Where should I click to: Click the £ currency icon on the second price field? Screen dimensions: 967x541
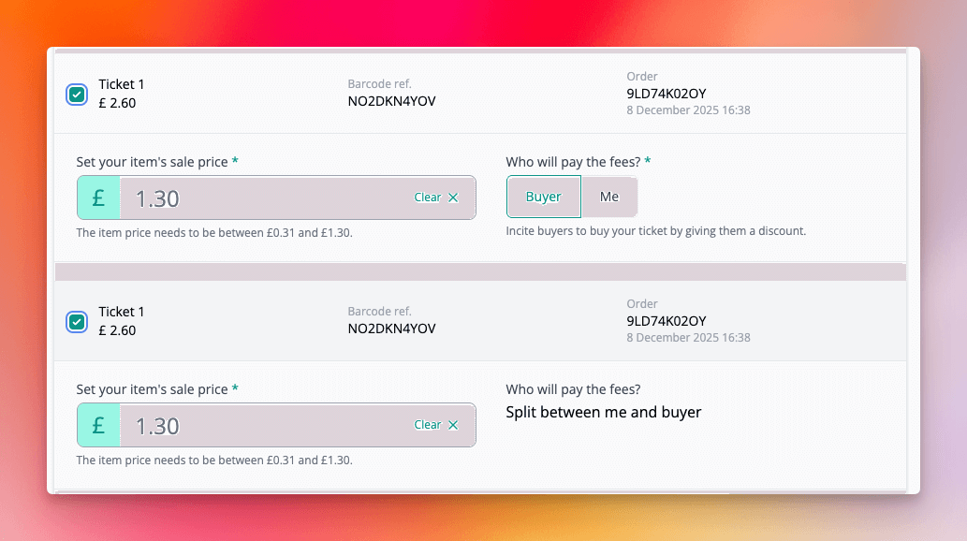(97, 424)
